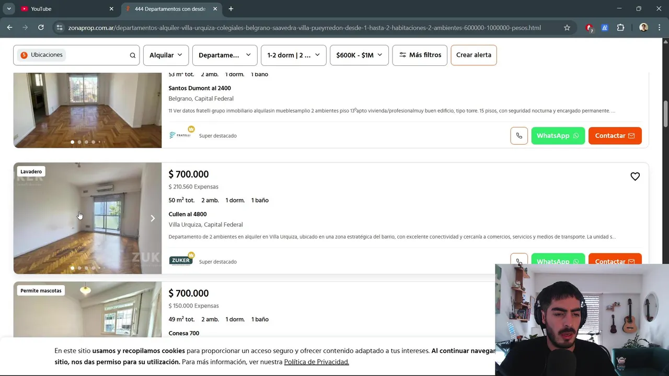Click the page vertical scrollbar thumb

(x=665, y=113)
